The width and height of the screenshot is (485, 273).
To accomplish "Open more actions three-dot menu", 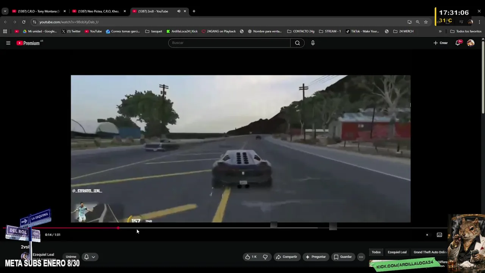I will click(361, 257).
